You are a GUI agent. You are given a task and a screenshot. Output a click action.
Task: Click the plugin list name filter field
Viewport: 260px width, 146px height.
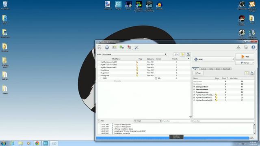[x=223, y=121]
